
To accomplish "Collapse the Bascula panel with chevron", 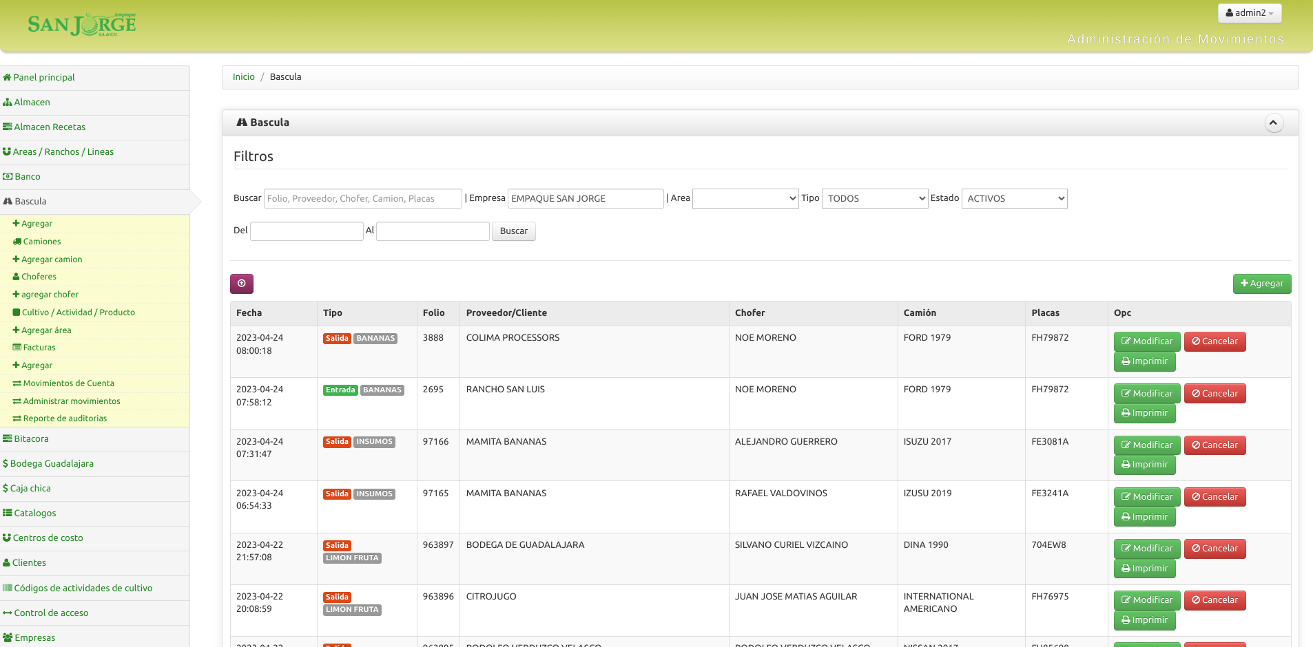I will coord(1273,123).
